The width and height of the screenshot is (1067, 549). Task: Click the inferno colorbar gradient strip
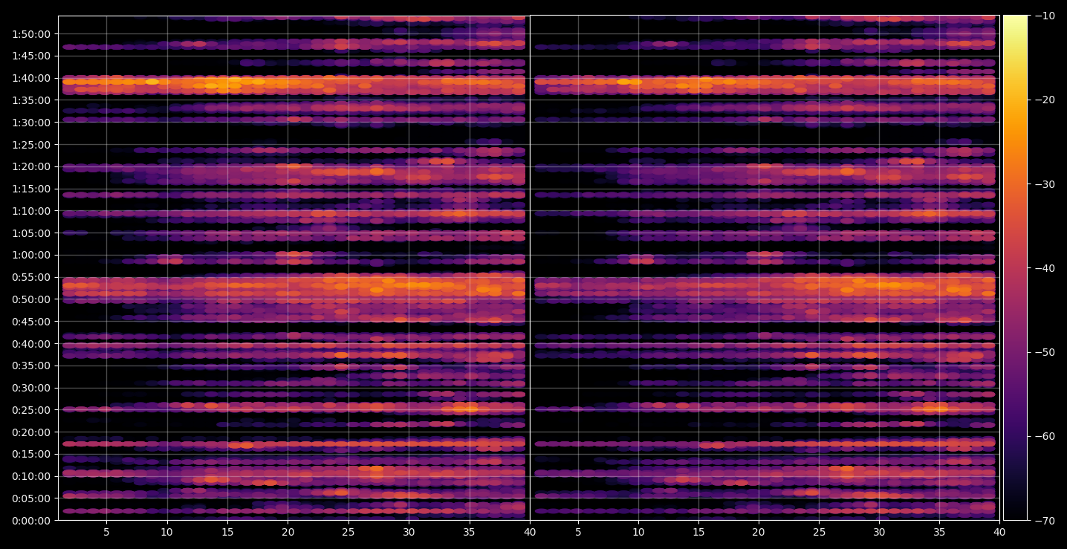[1015, 267]
